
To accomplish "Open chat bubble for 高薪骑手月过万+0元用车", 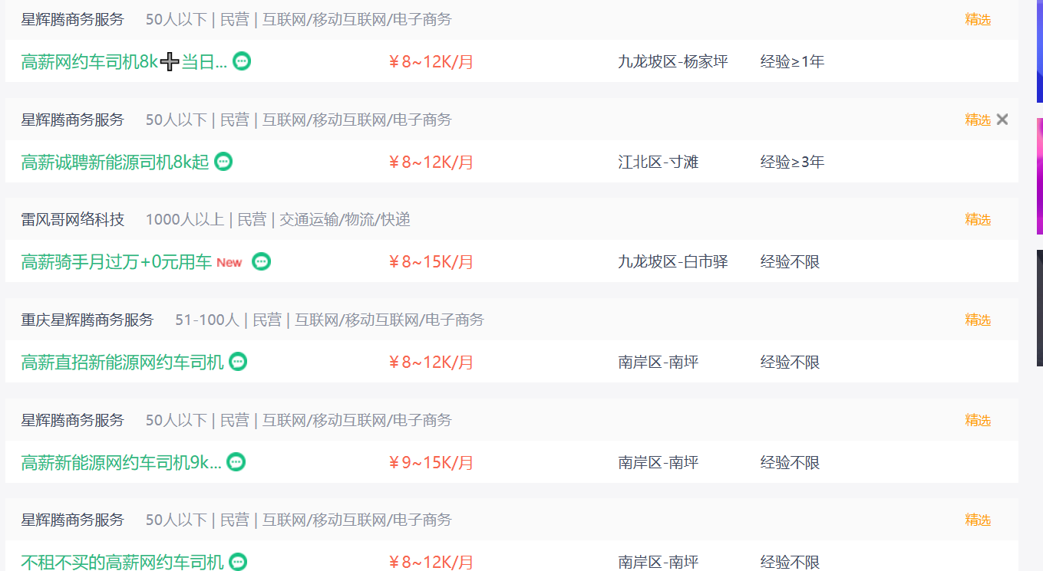I will [x=262, y=262].
